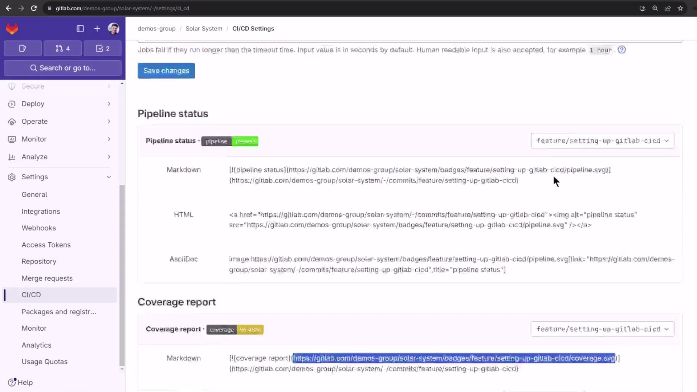The width and height of the screenshot is (697, 392).
Task: Toggle the sidebar collapse icon
Action: 80,29
